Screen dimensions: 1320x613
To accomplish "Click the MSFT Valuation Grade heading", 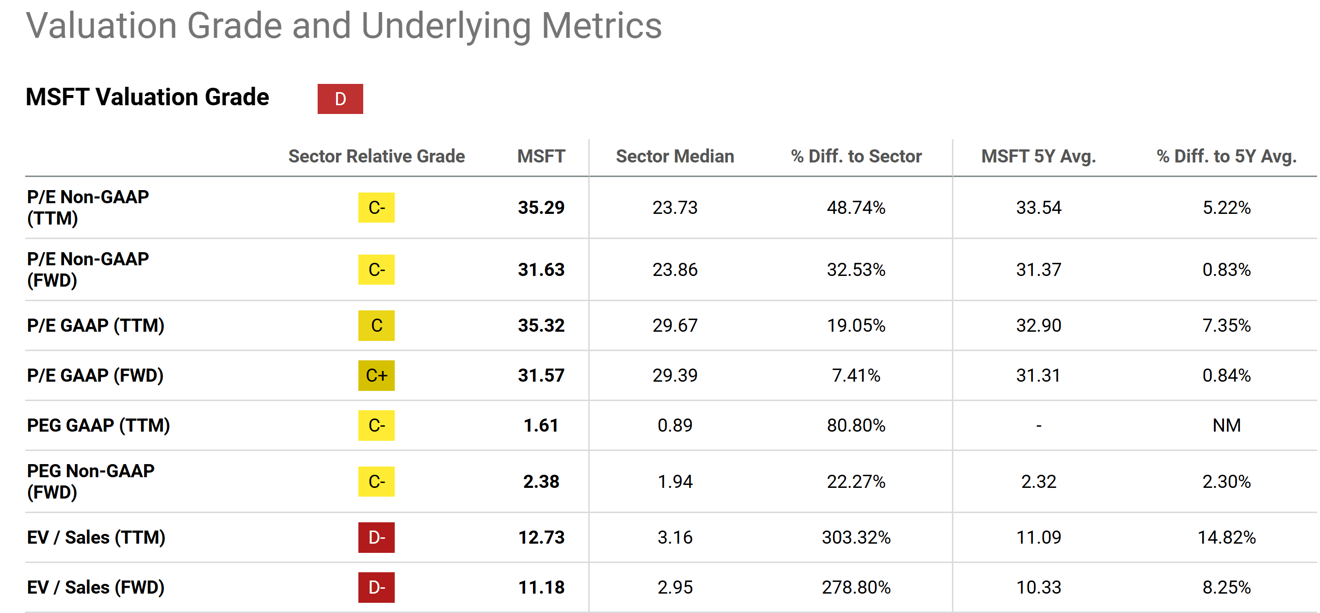I will 147,97.
